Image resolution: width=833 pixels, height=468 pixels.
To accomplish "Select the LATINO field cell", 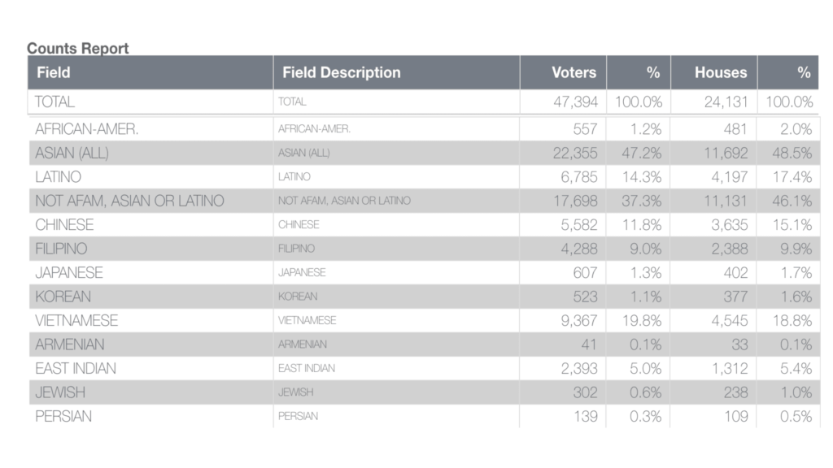I will tap(150, 176).
